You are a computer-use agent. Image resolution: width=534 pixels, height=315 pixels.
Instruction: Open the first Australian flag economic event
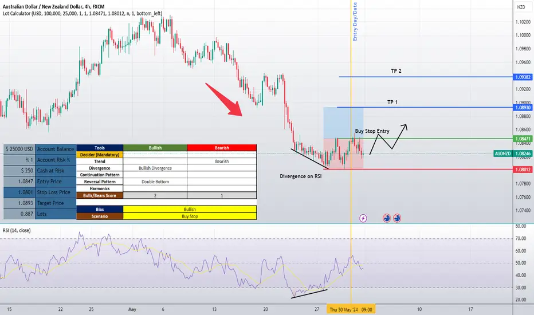click(x=387, y=218)
